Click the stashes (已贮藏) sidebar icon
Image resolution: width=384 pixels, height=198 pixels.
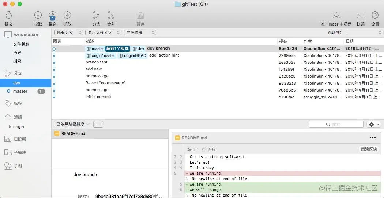tap(8, 139)
